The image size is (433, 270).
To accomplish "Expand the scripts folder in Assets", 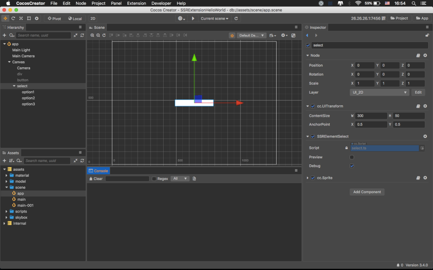I will pyautogui.click(x=6, y=212).
